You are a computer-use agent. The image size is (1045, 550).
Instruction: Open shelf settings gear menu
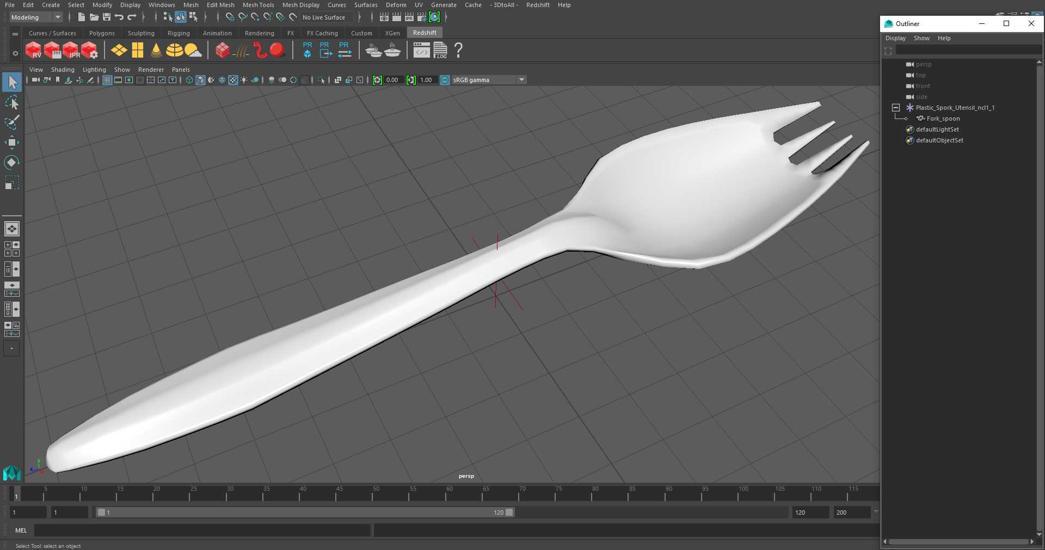click(x=15, y=53)
